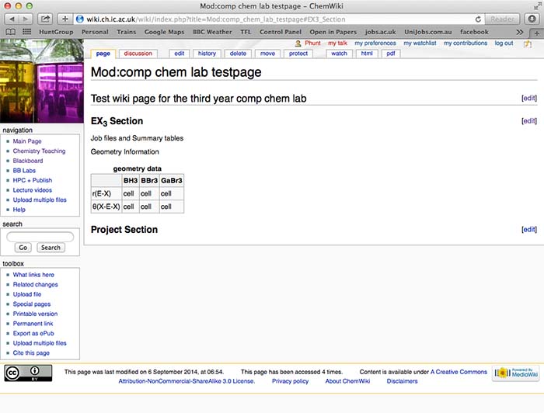The height and width of the screenshot is (413, 544).
Task: Click the Reader button in address bar
Action: [502, 19]
